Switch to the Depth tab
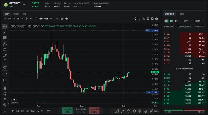 (x=16, y=14)
